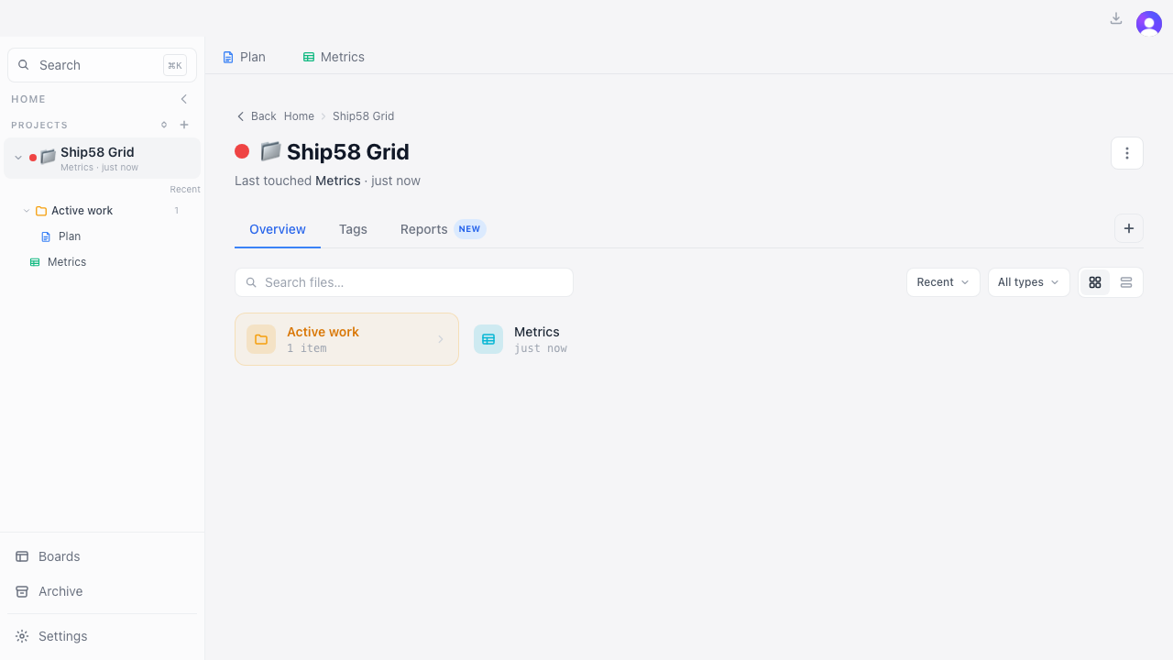Open the Recent sort dropdown

click(943, 282)
